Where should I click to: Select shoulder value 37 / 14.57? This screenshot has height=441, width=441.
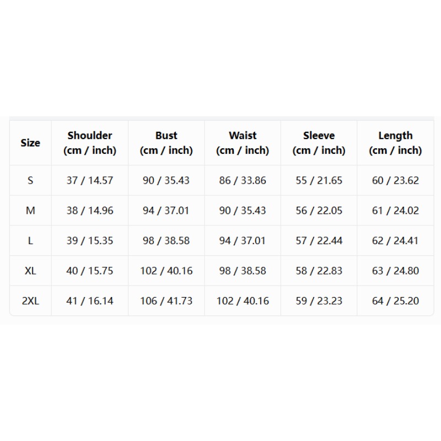(90, 180)
